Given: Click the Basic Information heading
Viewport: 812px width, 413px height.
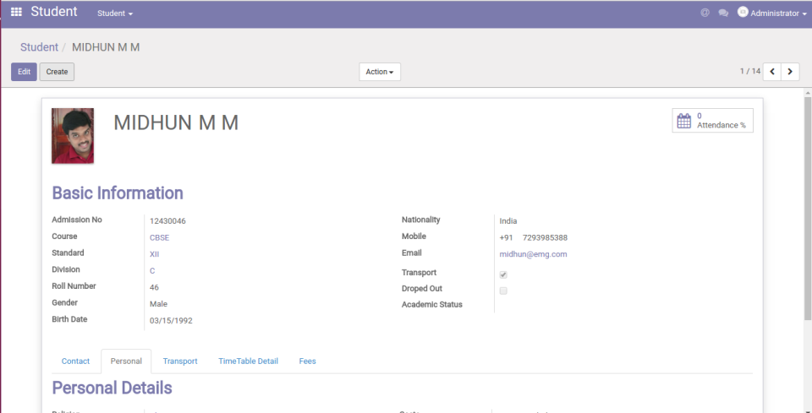Looking at the screenshot, I should 118,193.
